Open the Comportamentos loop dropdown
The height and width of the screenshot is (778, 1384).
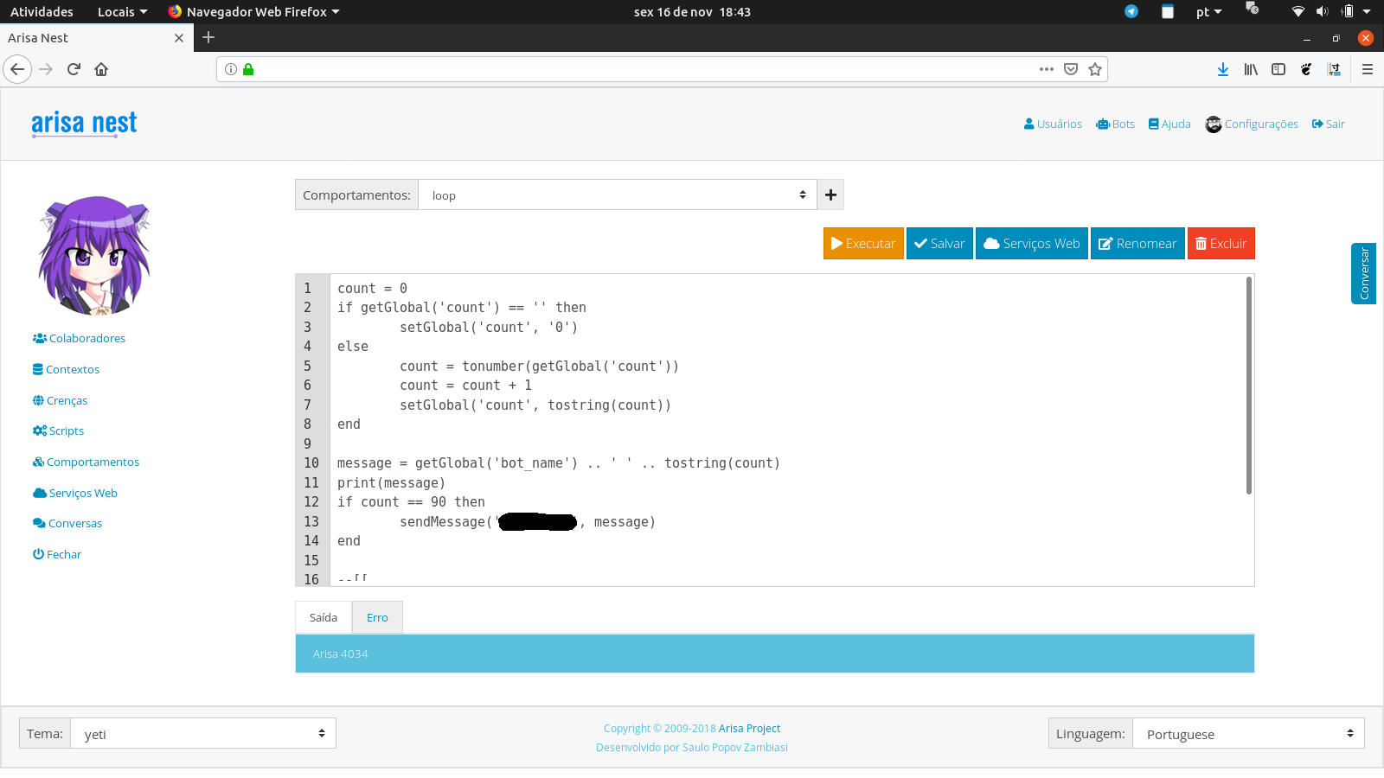pyautogui.click(x=618, y=195)
